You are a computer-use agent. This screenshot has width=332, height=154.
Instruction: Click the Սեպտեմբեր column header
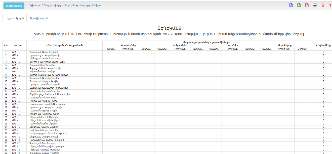tap(128, 46)
